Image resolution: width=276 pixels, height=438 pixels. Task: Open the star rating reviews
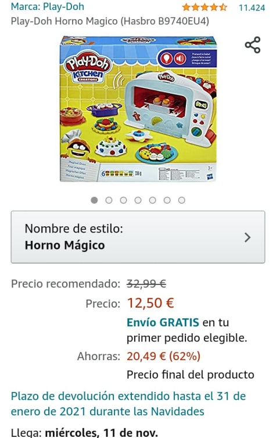pyautogui.click(x=205, y=7)
